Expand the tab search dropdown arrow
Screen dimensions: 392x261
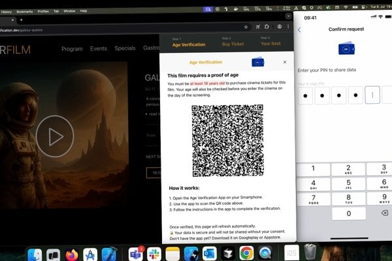point(288,16)
